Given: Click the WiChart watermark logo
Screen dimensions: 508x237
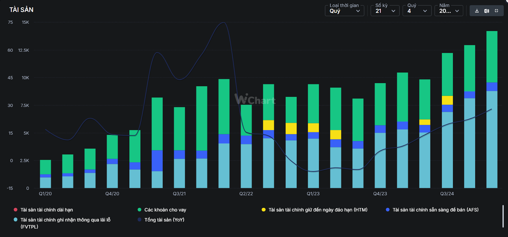Looking at the screenshot, I should 255,99.
